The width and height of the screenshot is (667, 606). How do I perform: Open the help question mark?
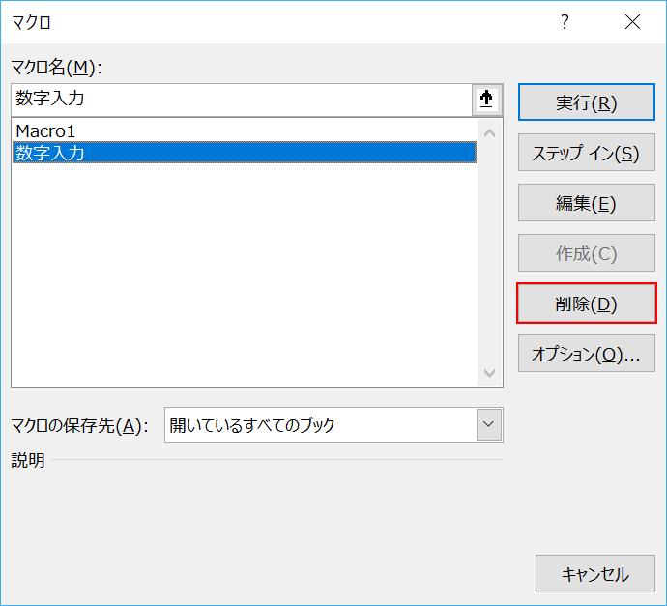(565, 21)
